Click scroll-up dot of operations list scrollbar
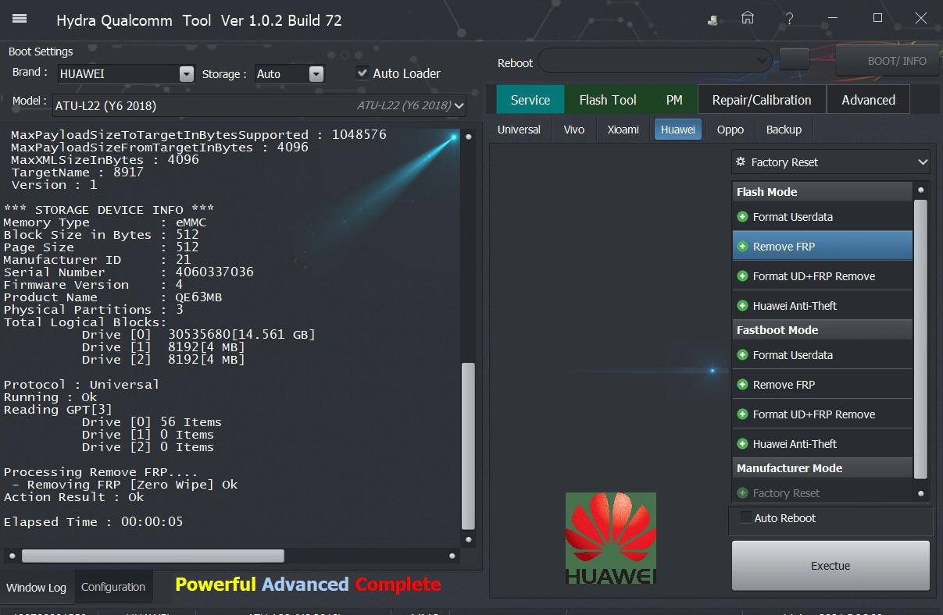The height and width of the screenshot is (615, 943). 920,190
